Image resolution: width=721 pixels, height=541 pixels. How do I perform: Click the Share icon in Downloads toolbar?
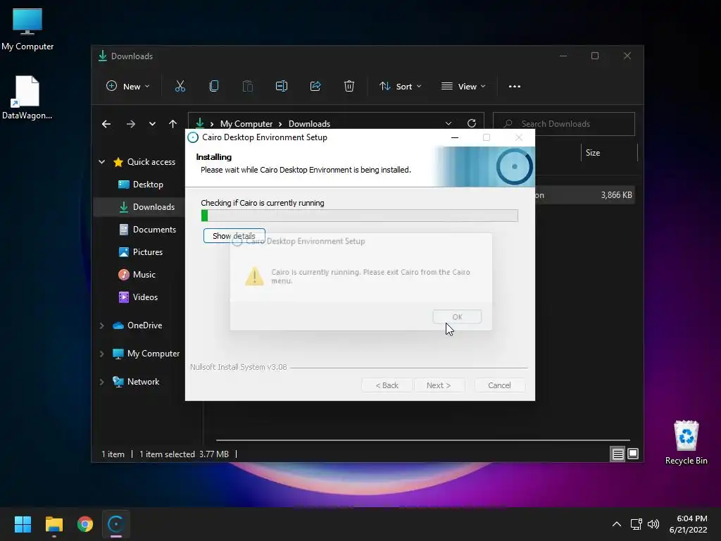pyautogui.click(x=315, y=86)
